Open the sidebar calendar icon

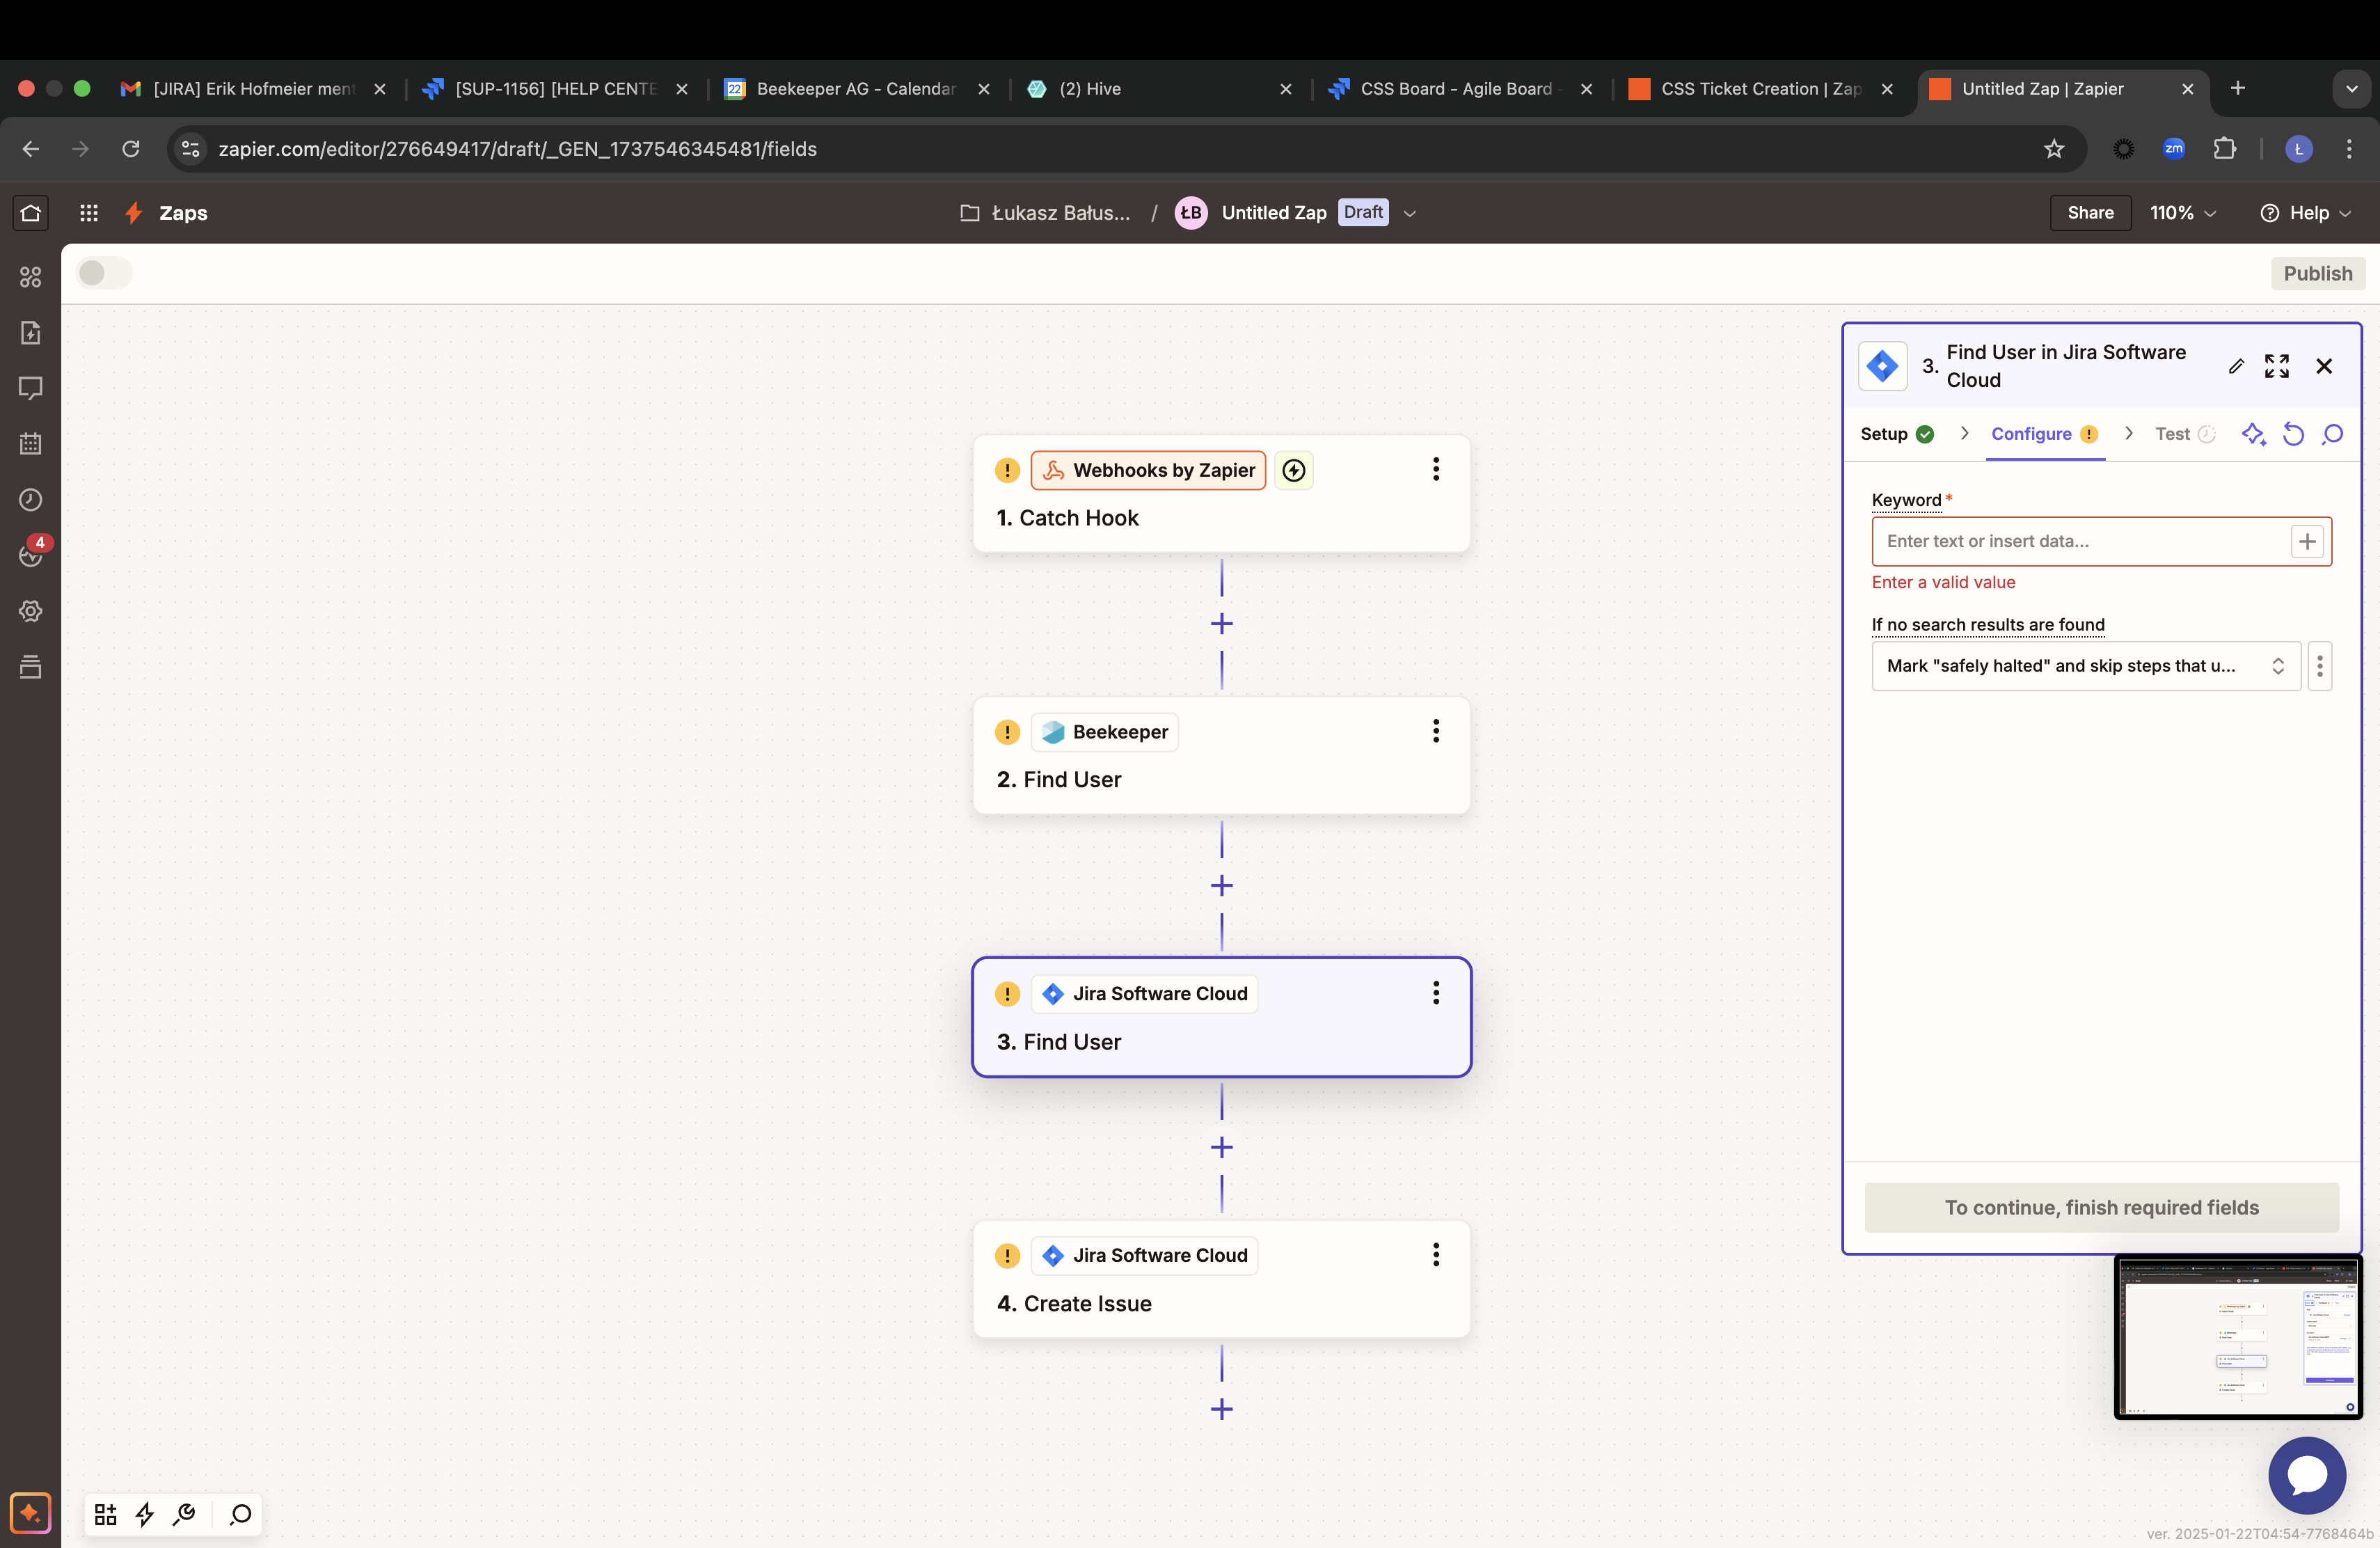[x=30, y=444]
